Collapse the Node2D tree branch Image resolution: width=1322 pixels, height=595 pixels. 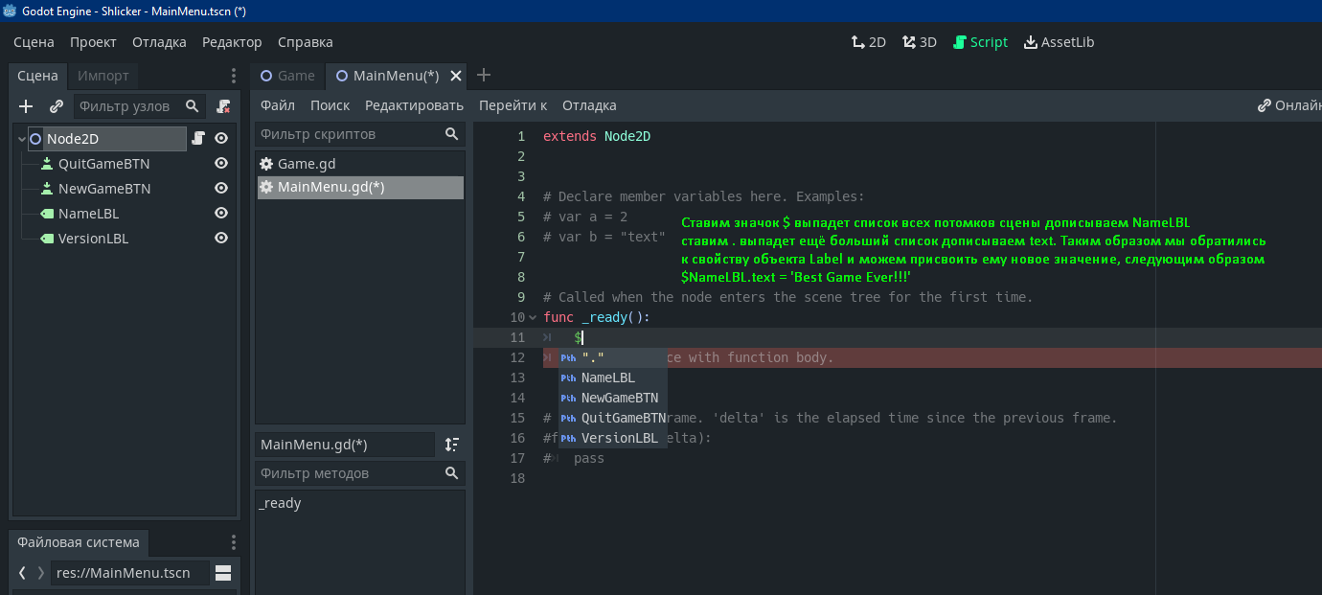tap(22, 139)
